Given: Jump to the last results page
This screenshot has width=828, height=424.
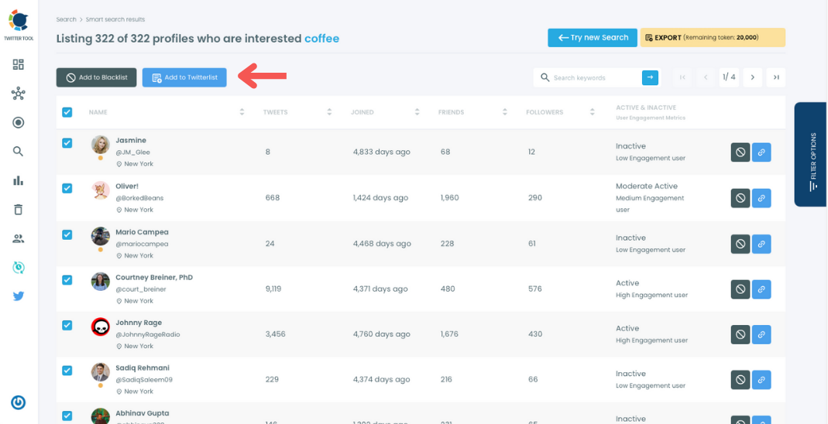Looking at the screenshot, I should pos(776,77).
